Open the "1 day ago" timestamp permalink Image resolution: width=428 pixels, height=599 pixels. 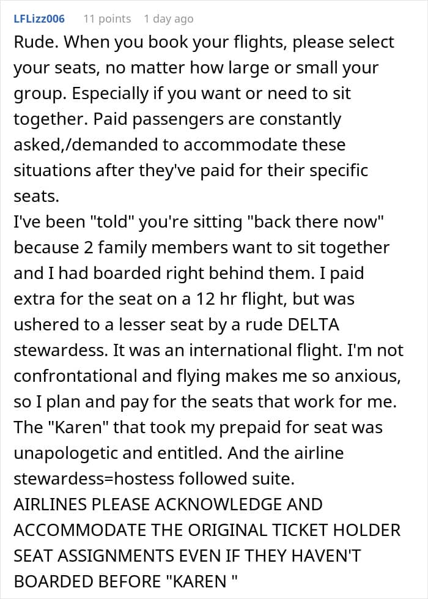click(168, 18)
